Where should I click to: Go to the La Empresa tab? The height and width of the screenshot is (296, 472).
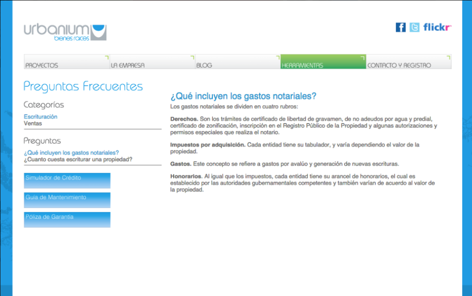(x=152, y=62)
